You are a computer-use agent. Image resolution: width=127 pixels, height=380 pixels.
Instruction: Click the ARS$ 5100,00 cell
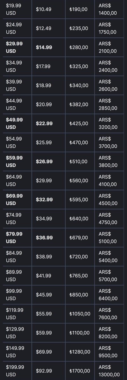pyautogui.click(x=111, y=237)
